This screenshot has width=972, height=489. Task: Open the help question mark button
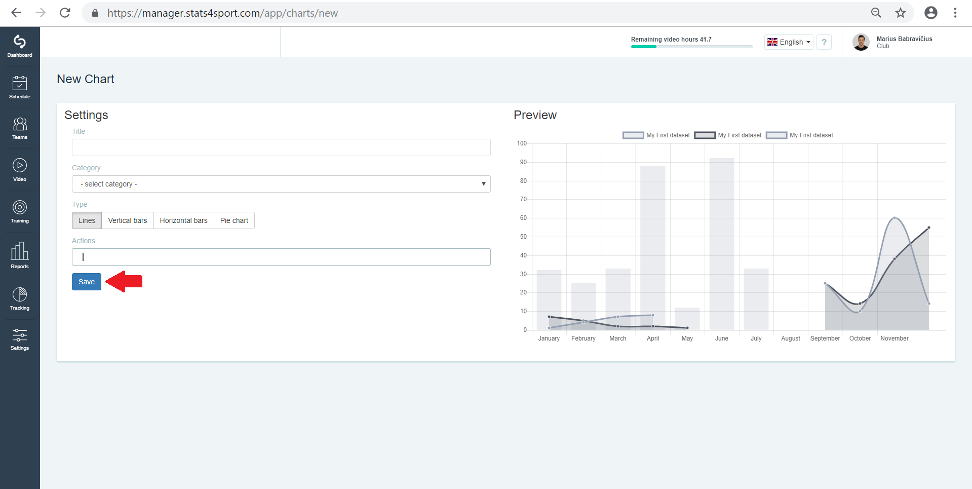[824, 42]
